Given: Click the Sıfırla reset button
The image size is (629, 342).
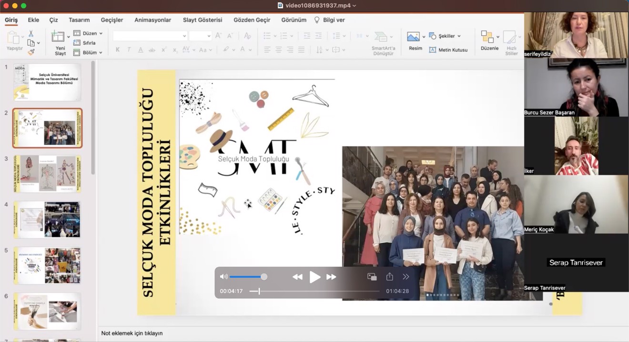Looking at the screenshot, I should pos(85,43).
